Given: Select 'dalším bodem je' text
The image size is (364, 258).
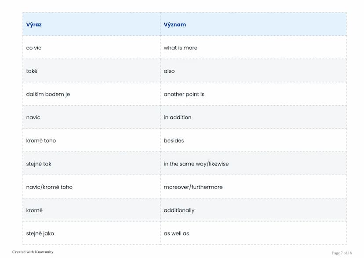Looking at the screenshot, I should (48, 94).
